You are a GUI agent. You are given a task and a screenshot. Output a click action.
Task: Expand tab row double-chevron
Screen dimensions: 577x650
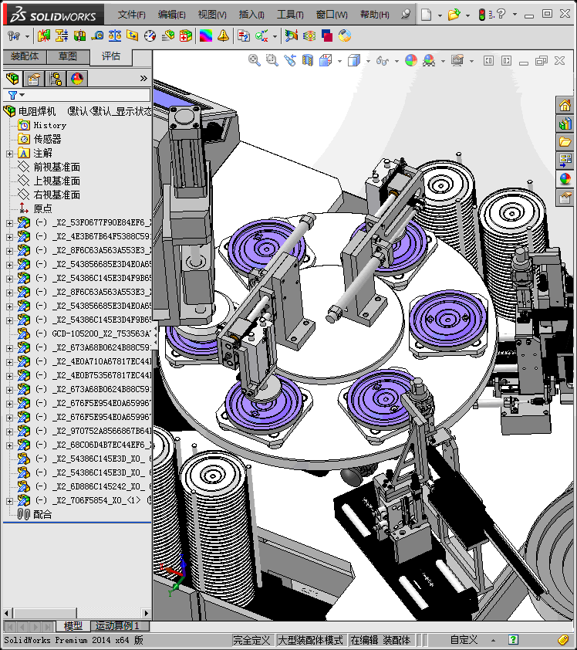[x=143, y=78]
